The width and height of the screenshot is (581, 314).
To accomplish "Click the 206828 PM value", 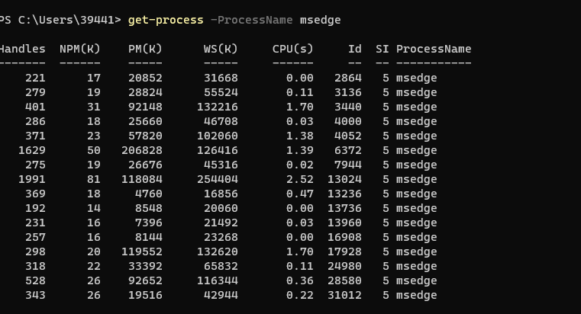I will click(142, 151).
